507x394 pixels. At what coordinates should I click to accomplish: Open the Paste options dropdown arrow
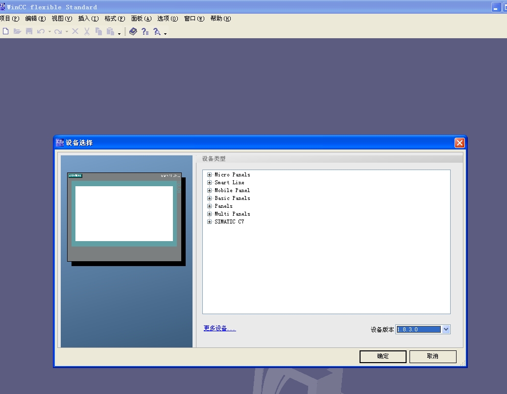tap(119, 34)
